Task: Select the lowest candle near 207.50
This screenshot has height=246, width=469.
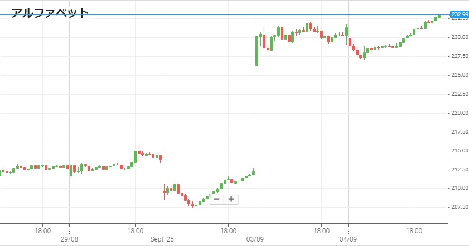Action: tap(196, 206)
